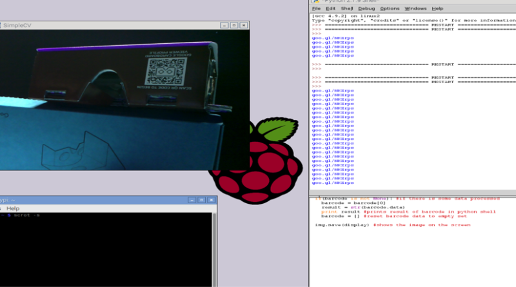The height and width of the screenshot is (287, 516).
Task: Open the Options menu in Python Shell
Action: click(390, 8)
